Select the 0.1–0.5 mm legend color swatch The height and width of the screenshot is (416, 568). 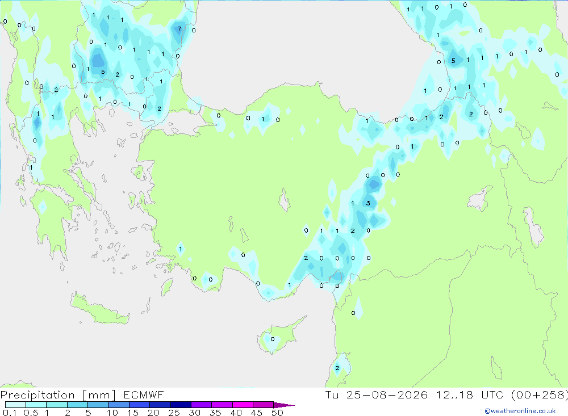pyautogui.click(x=15, y=405)
